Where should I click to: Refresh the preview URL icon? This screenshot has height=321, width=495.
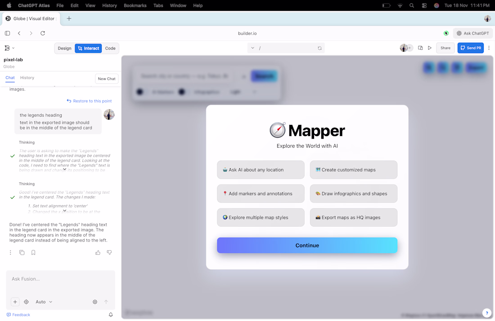[319, 48]
